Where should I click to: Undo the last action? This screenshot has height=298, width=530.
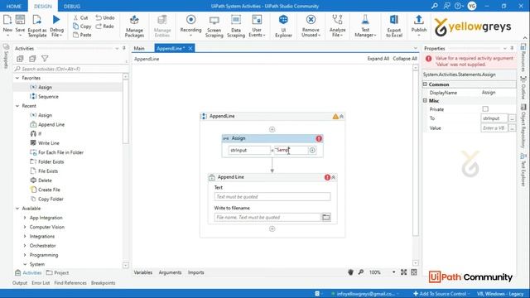pyautogui.click(x=105, y=17)
